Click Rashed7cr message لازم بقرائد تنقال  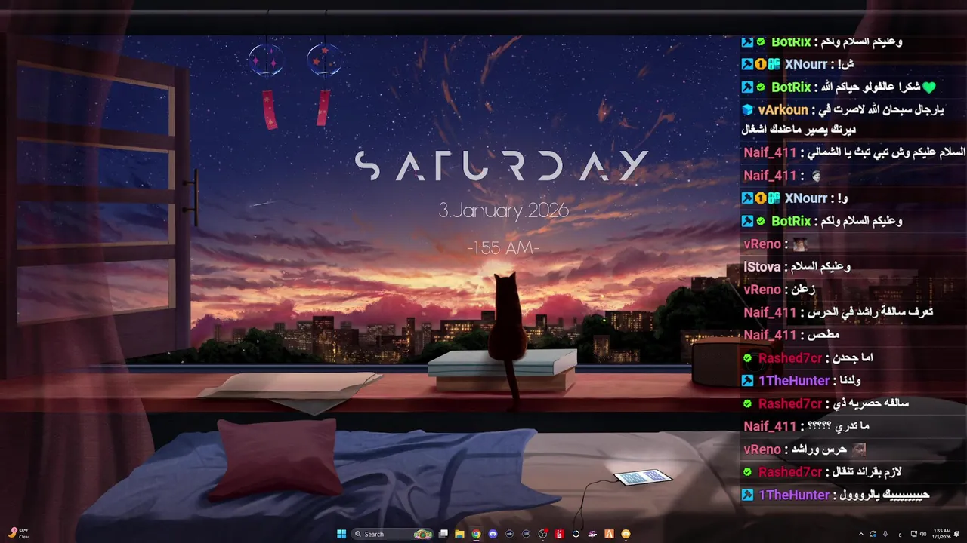pos(821,472)
